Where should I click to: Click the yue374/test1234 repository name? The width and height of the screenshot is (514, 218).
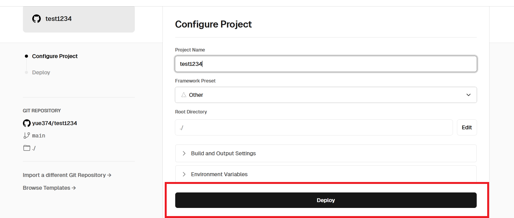pos(54,123)
